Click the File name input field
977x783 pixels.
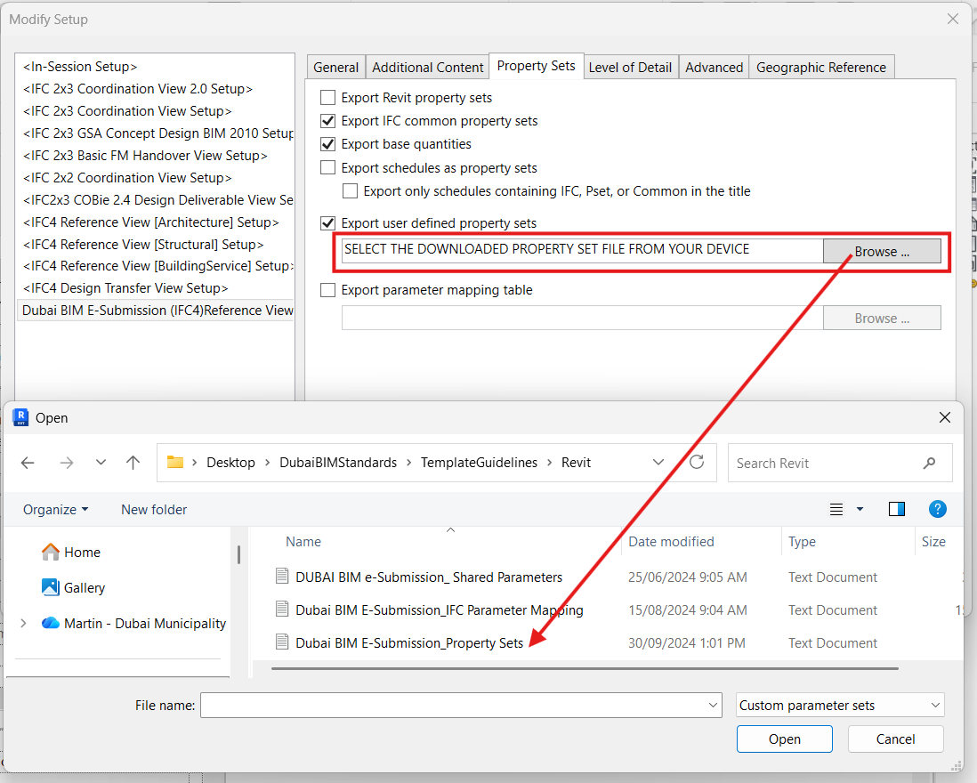point(460,705)
